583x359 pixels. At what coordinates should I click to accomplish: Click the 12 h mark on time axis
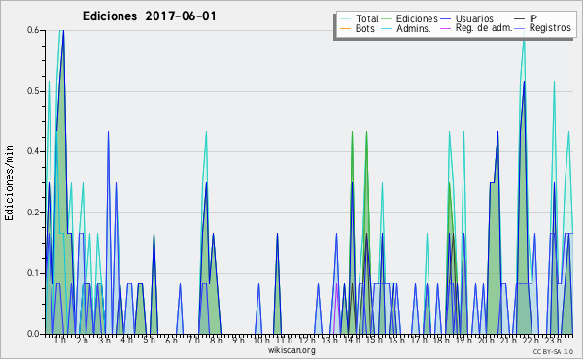coord(307,340)
